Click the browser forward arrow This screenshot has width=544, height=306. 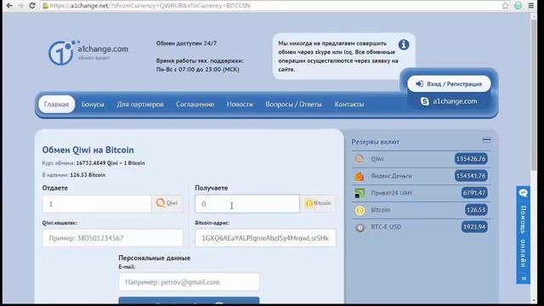(x=20, y=6)
